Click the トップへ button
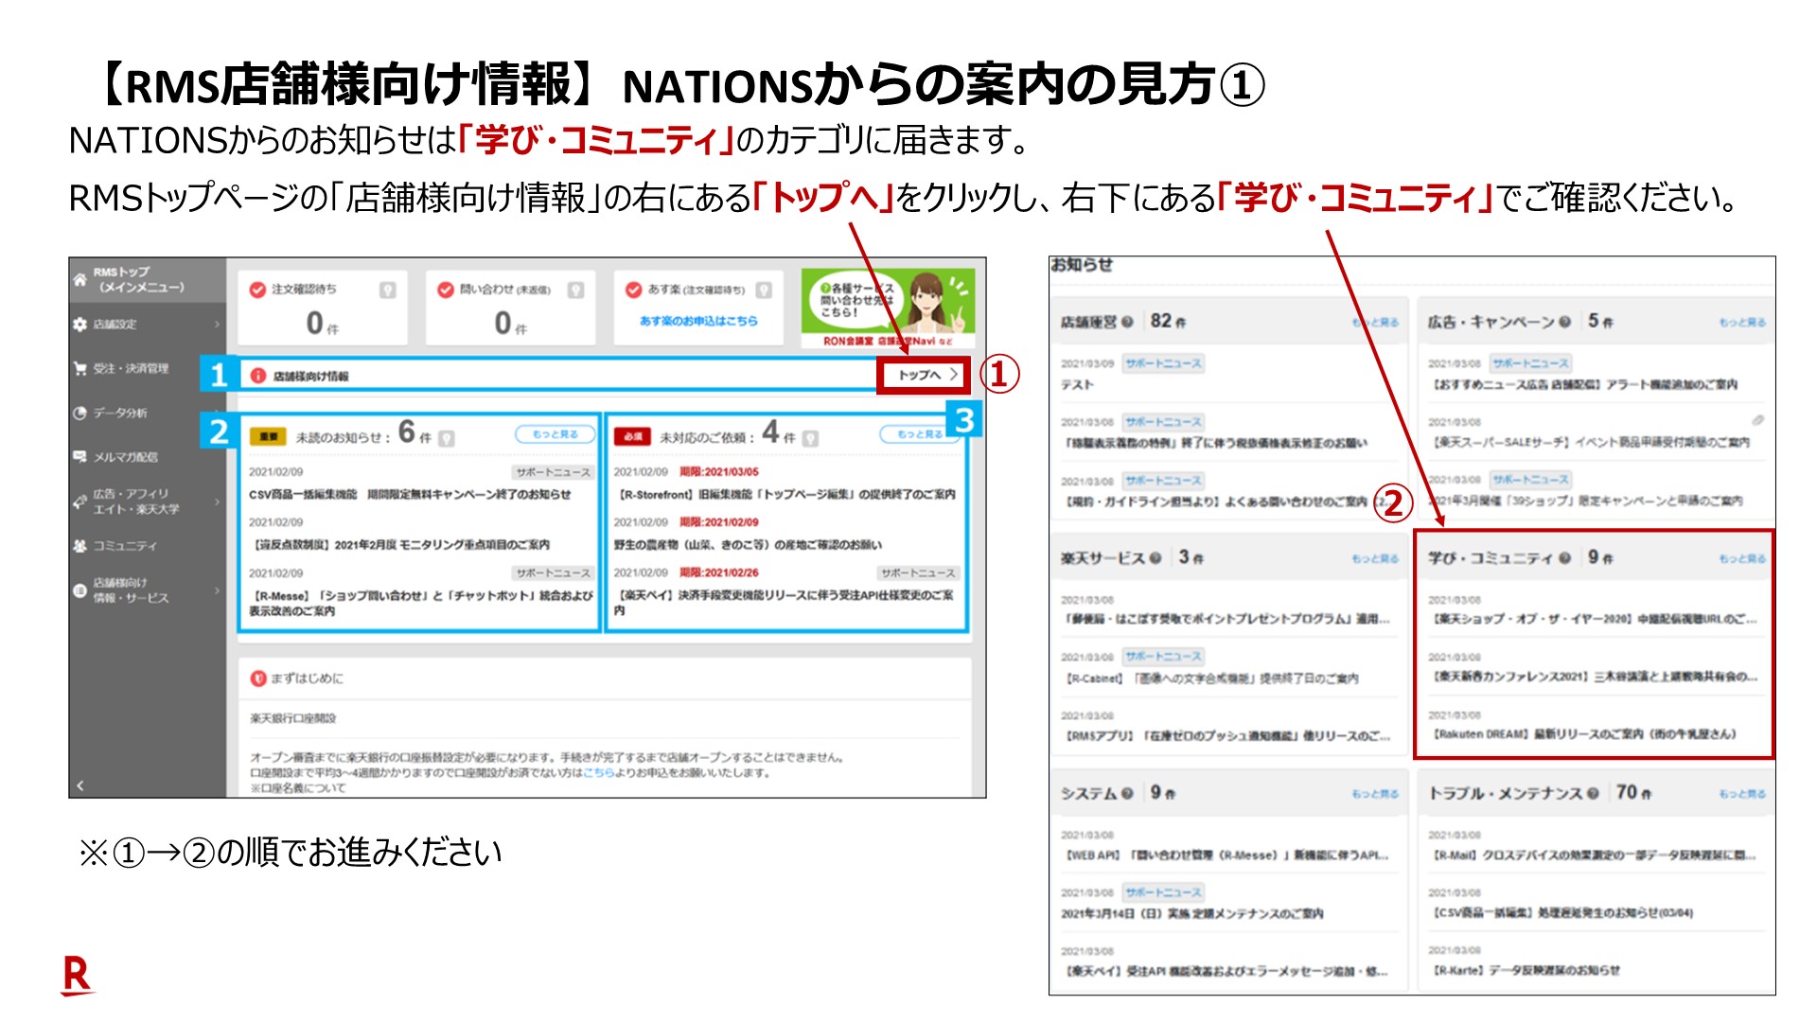Screen dimensions: 1817x1022 [925, 375]
